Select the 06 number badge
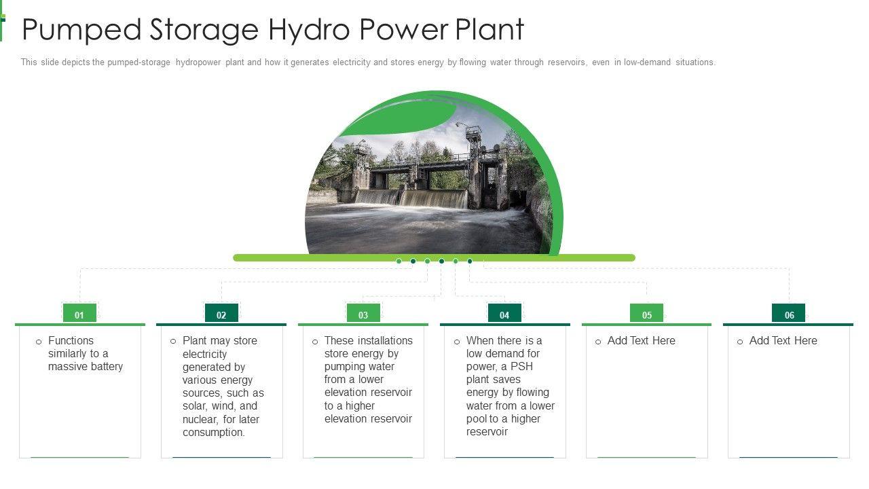Screen dimensions: 869x489 (x=788, y=314)
